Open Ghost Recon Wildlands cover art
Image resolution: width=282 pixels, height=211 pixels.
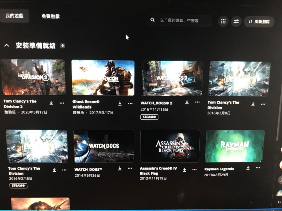103,78
